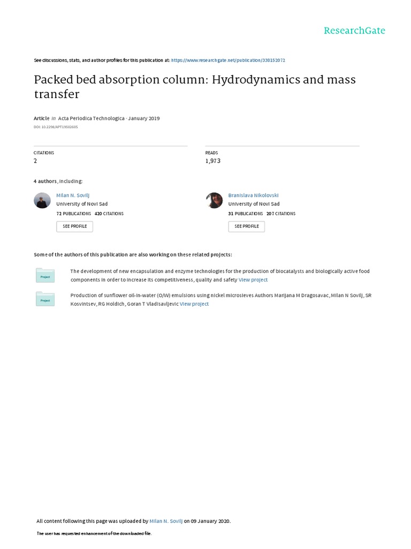
Task: Click the ResearchGate logo
Action: click(354, 31)
